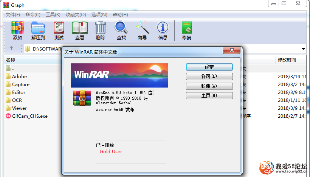Click the Gold User registration text
The height and width of the screenshot is (177, 310).
pos(111,152)
